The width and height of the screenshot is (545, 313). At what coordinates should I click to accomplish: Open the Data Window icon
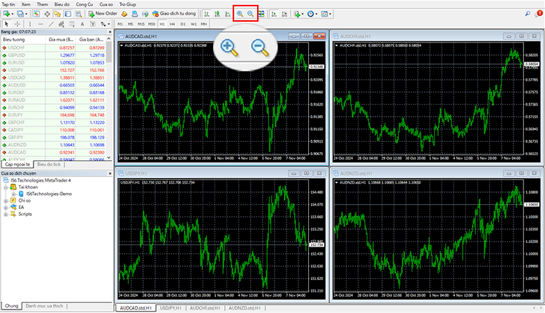[47, 14]
